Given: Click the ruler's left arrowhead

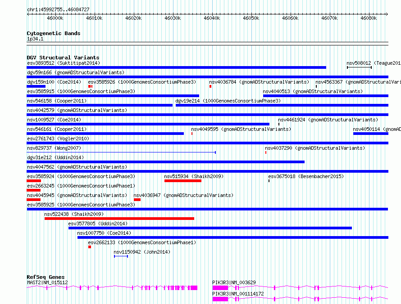Looking at the screenshot, I should (x=28, y=14).
